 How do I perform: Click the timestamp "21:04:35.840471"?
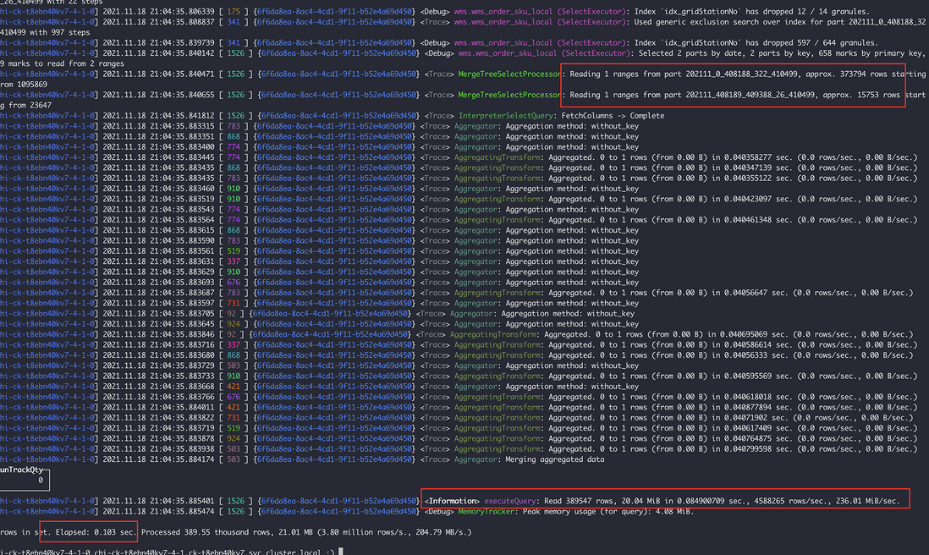pos(181,74)
